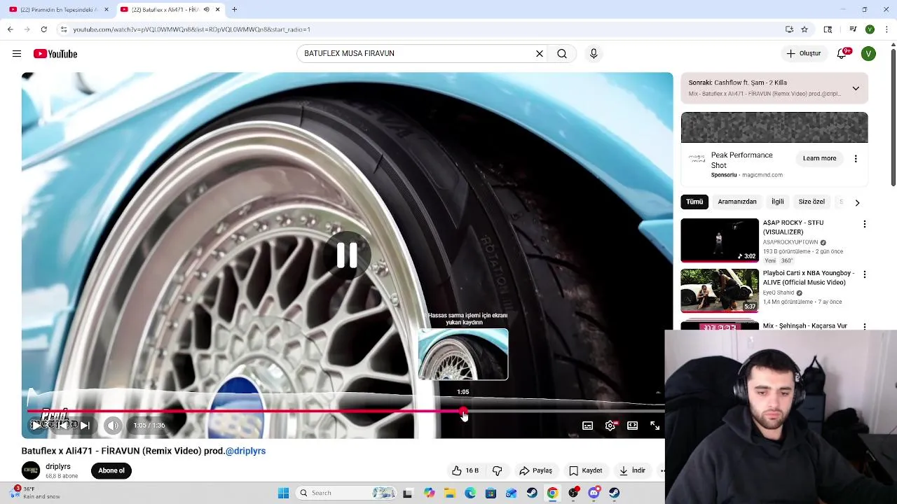The height and width of the screenshot is (504, 897).
Task: Open the YouTube guide hamburger menu
Action: [17, 54]
